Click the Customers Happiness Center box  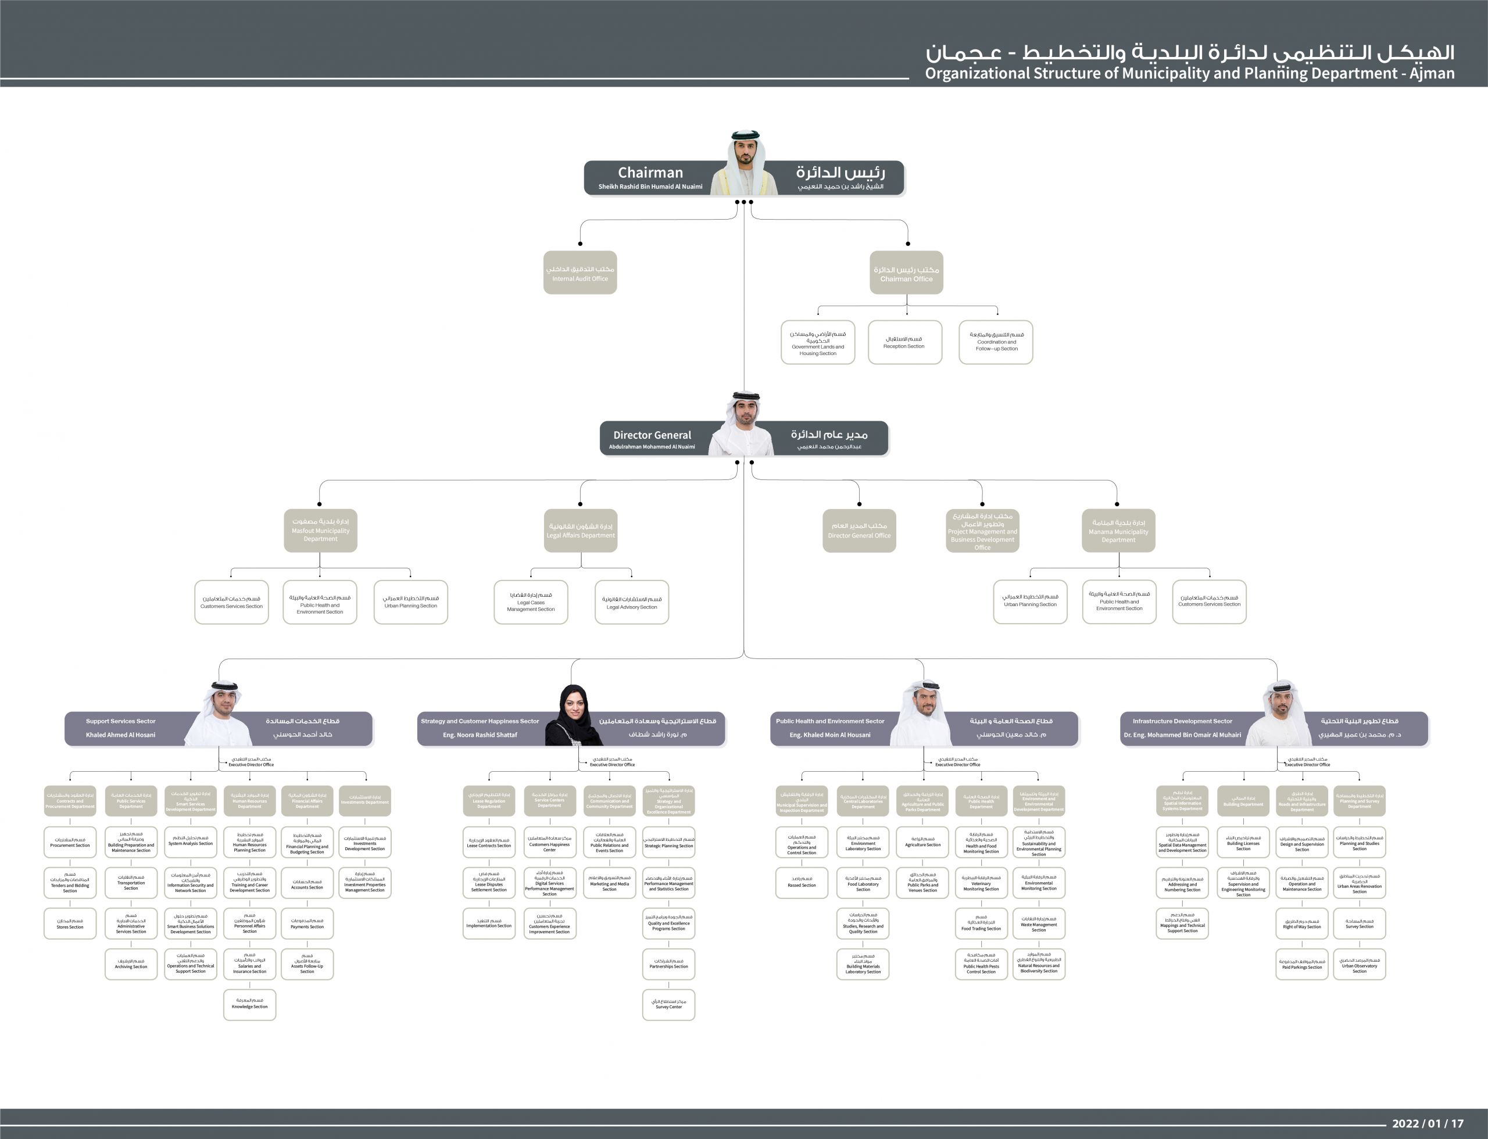click(549, 842)
